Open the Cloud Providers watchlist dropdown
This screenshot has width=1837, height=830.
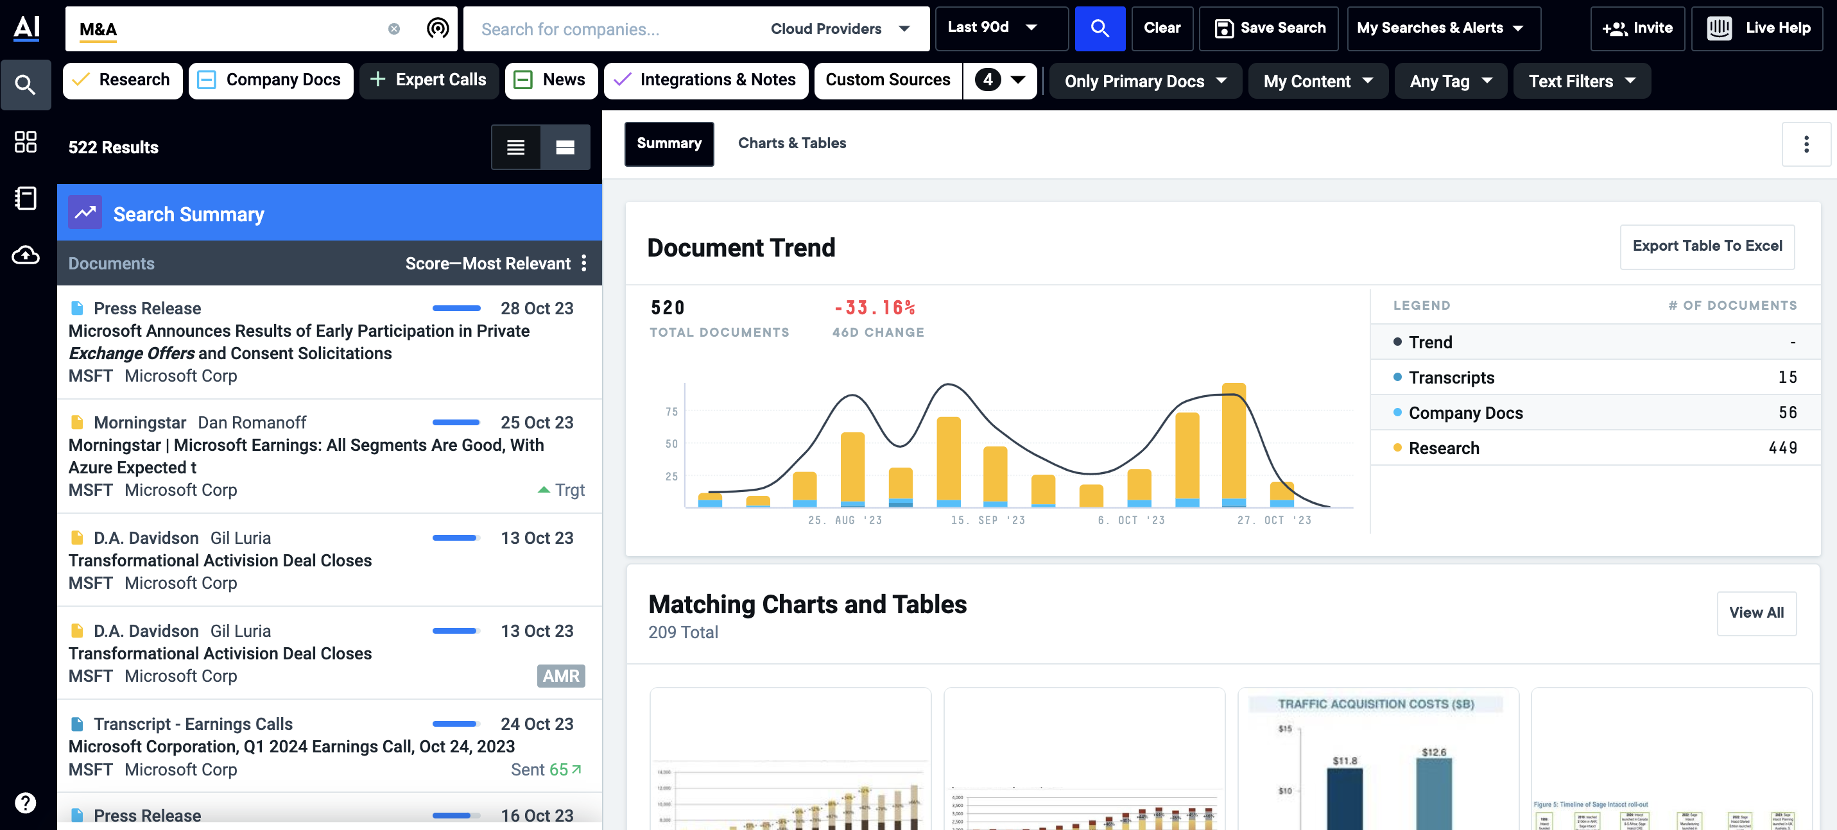tap(841, 28)
